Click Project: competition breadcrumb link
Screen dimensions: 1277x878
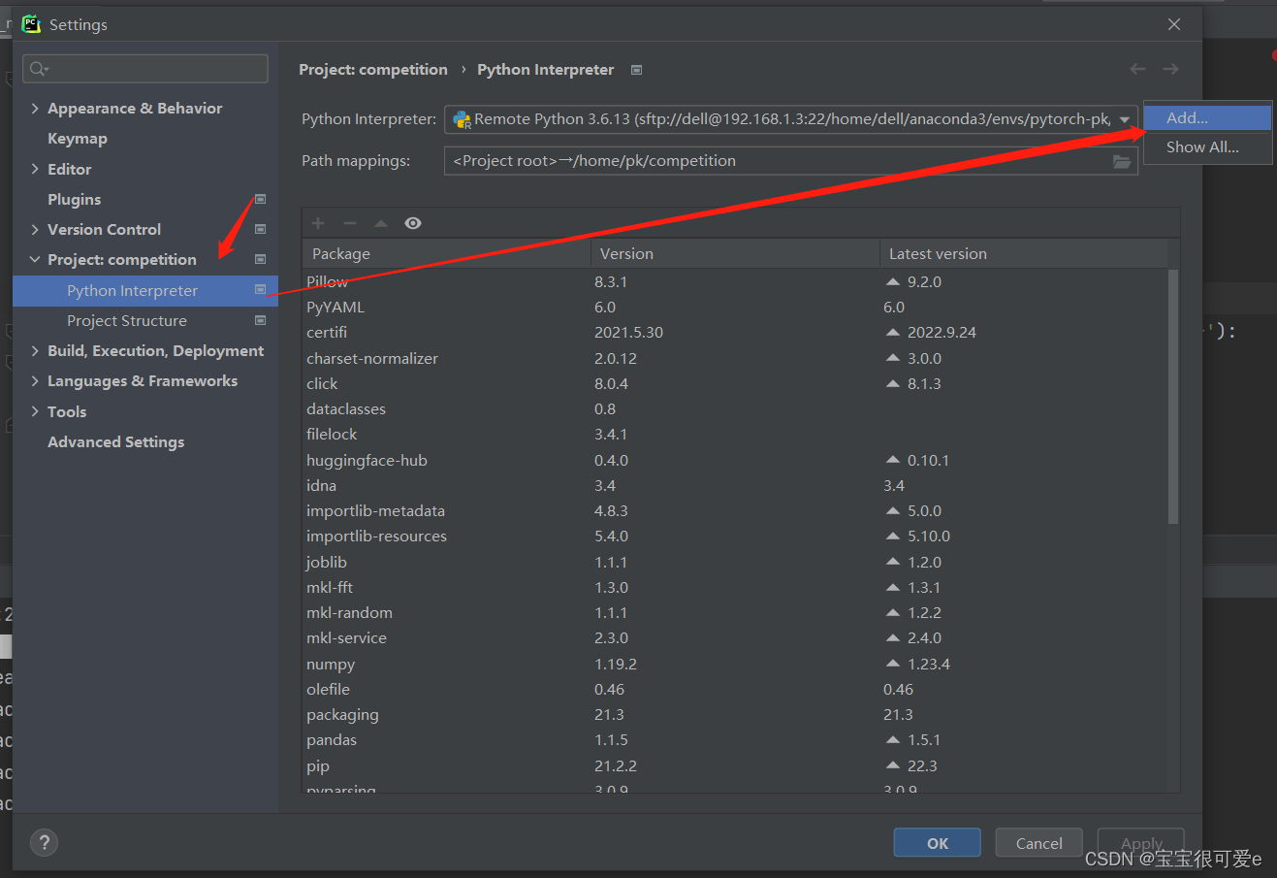373,69
